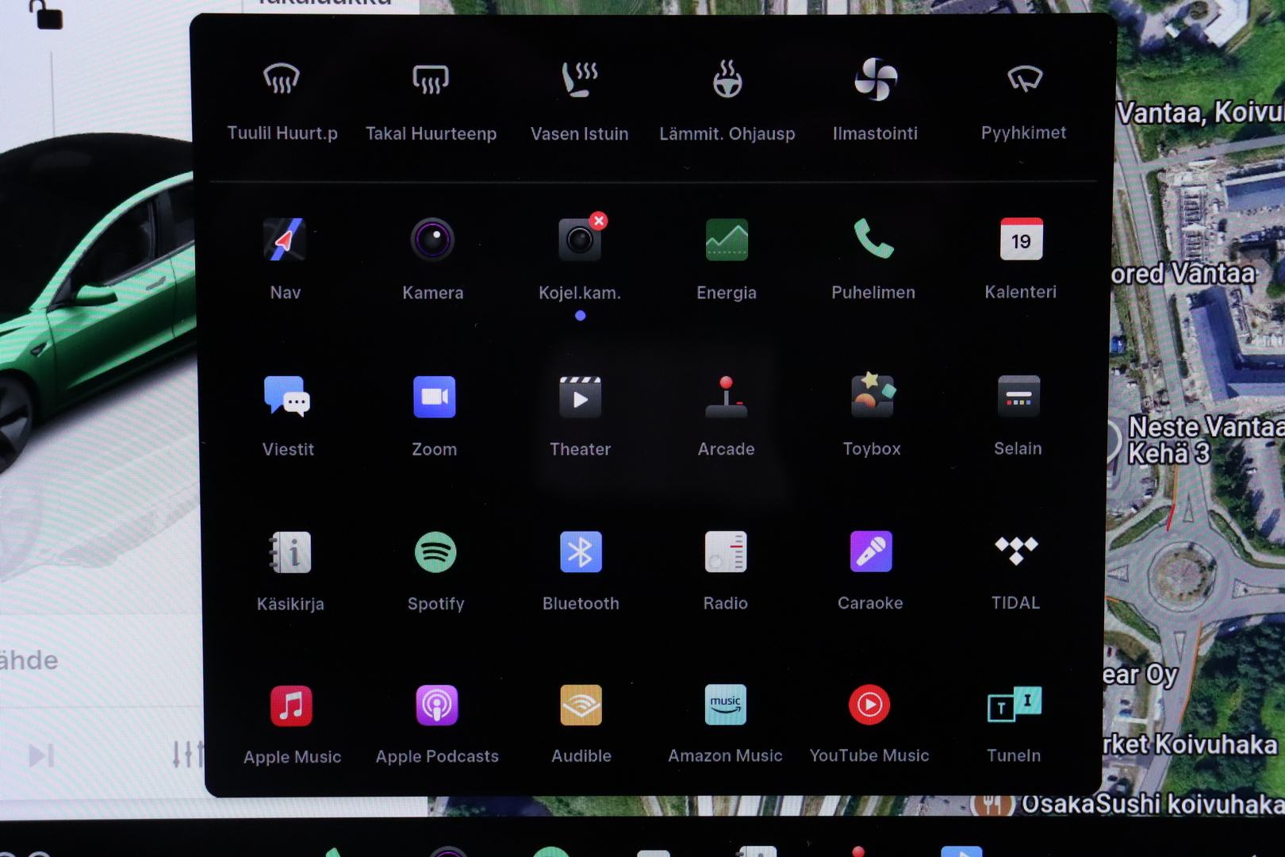Enable Lämmit. Ohjausp steering wheel heat

(x=727, y=80)
